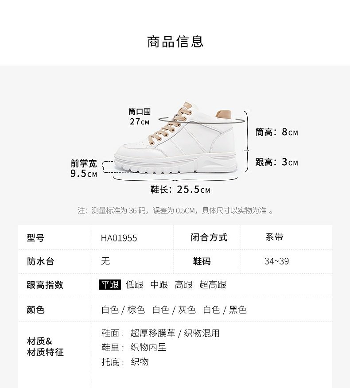Click the 鞋长 25.5cm measurement label
This screenshot has height=388, width=350.
[180, 190]
